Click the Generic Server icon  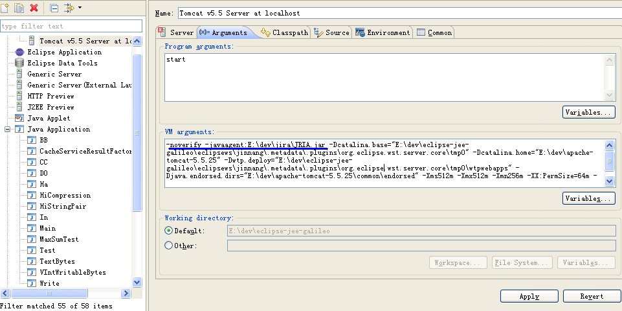tap(19, 74)
